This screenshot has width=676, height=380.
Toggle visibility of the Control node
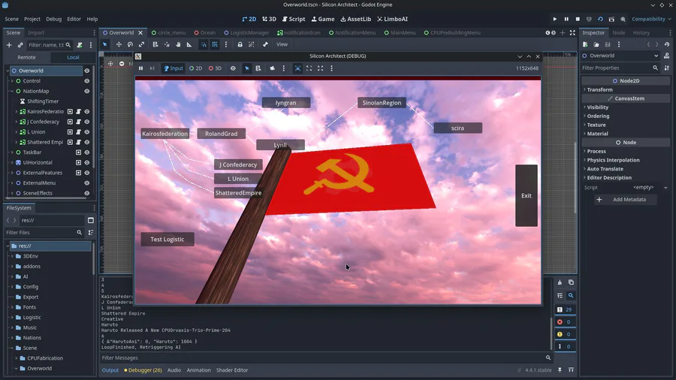(86, 81)
